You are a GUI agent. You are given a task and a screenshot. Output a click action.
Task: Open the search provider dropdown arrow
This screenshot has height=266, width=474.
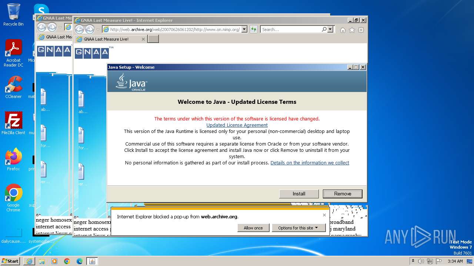330,30
